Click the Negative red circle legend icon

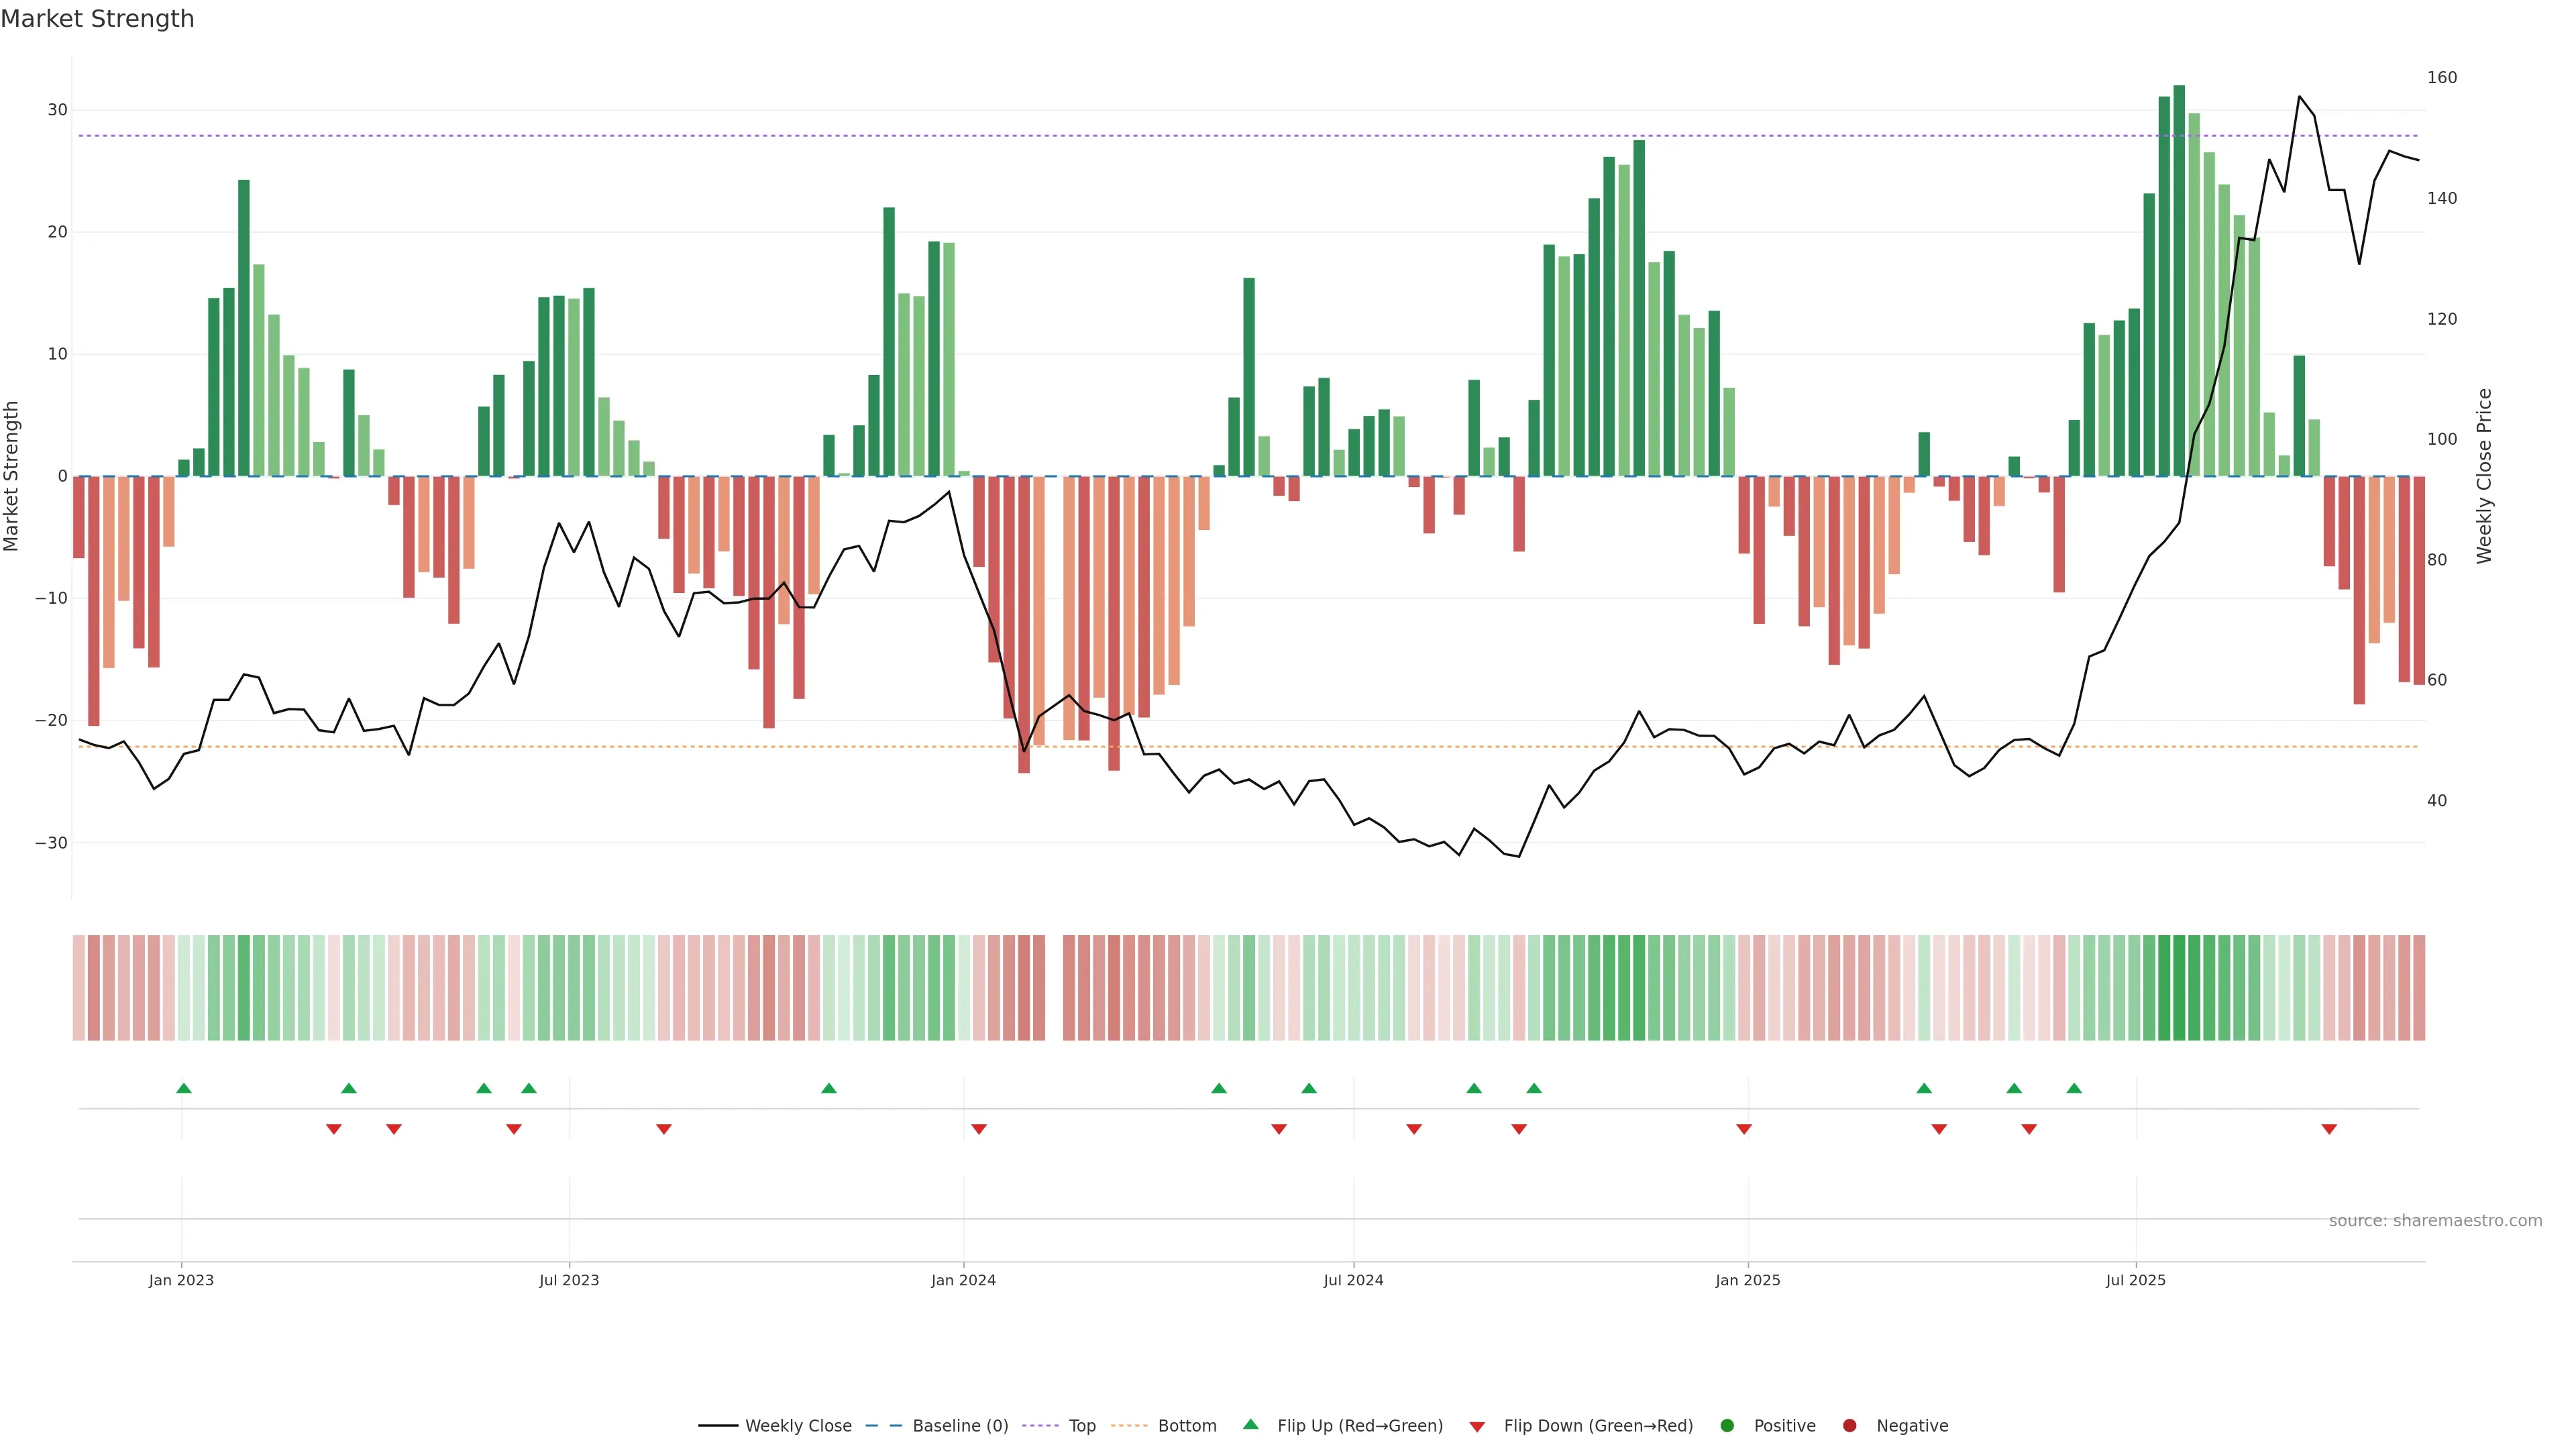coord(1849,1425)
